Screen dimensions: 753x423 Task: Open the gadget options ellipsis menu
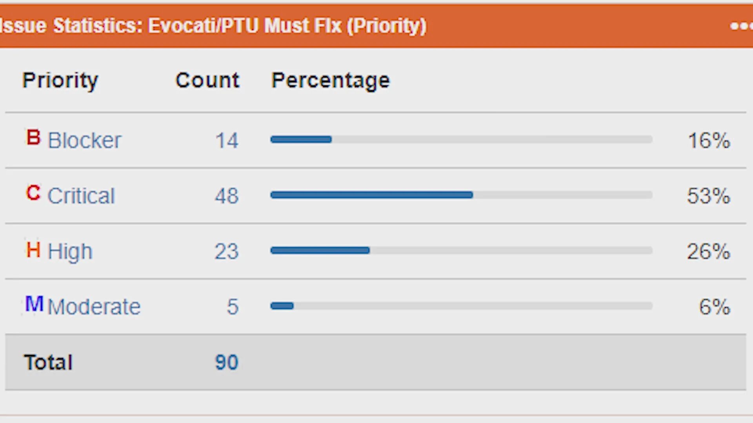(x=741, y=26)
